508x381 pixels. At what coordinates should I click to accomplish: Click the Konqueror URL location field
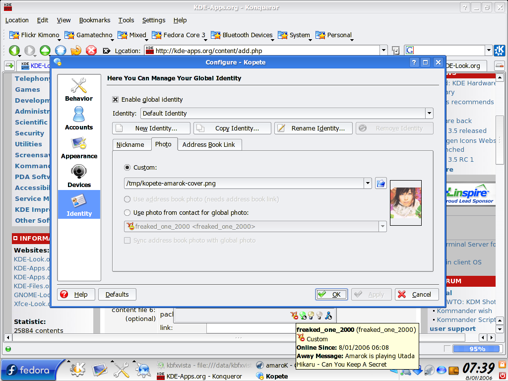pos(262,51)
